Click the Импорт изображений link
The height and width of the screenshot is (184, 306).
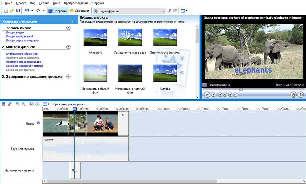pos(19,36)
